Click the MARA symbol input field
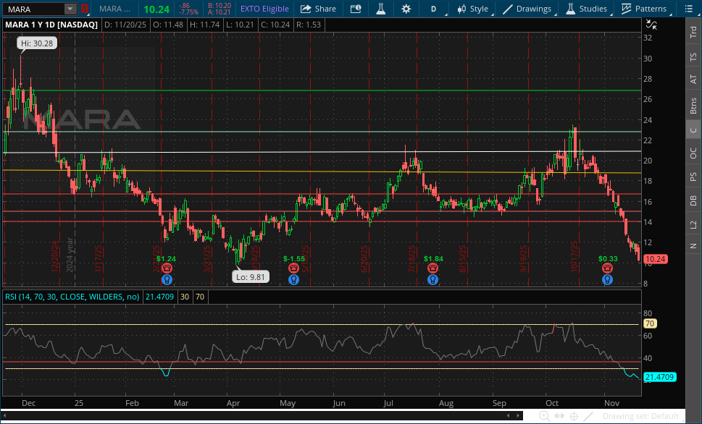The image size is (702, 424). (x=33, y=9)
